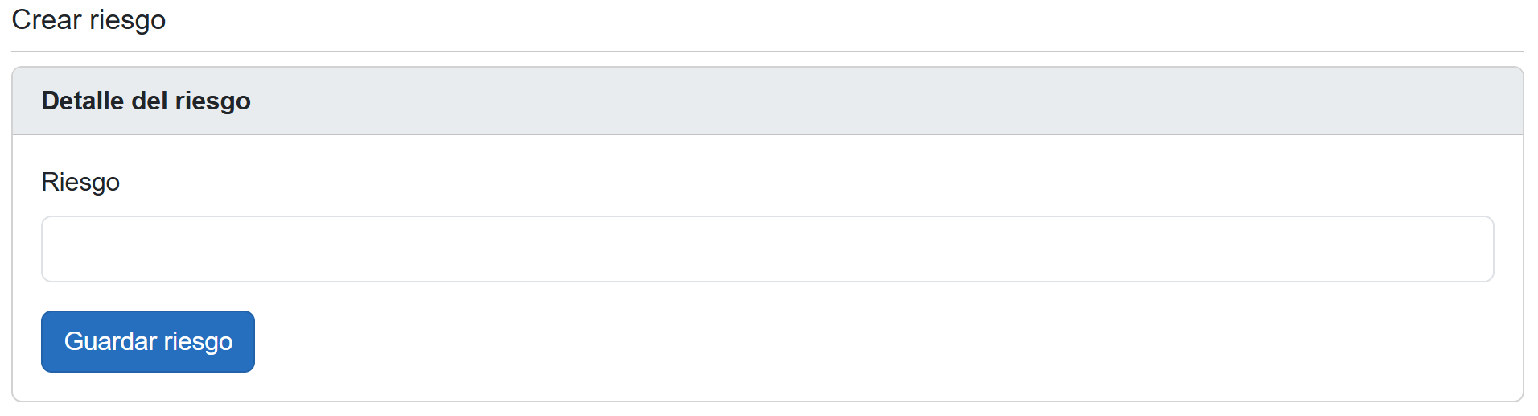Place cursor in the input below Riesgo
The width and height of the screenshot is (1538, 416).
point(767,249)
